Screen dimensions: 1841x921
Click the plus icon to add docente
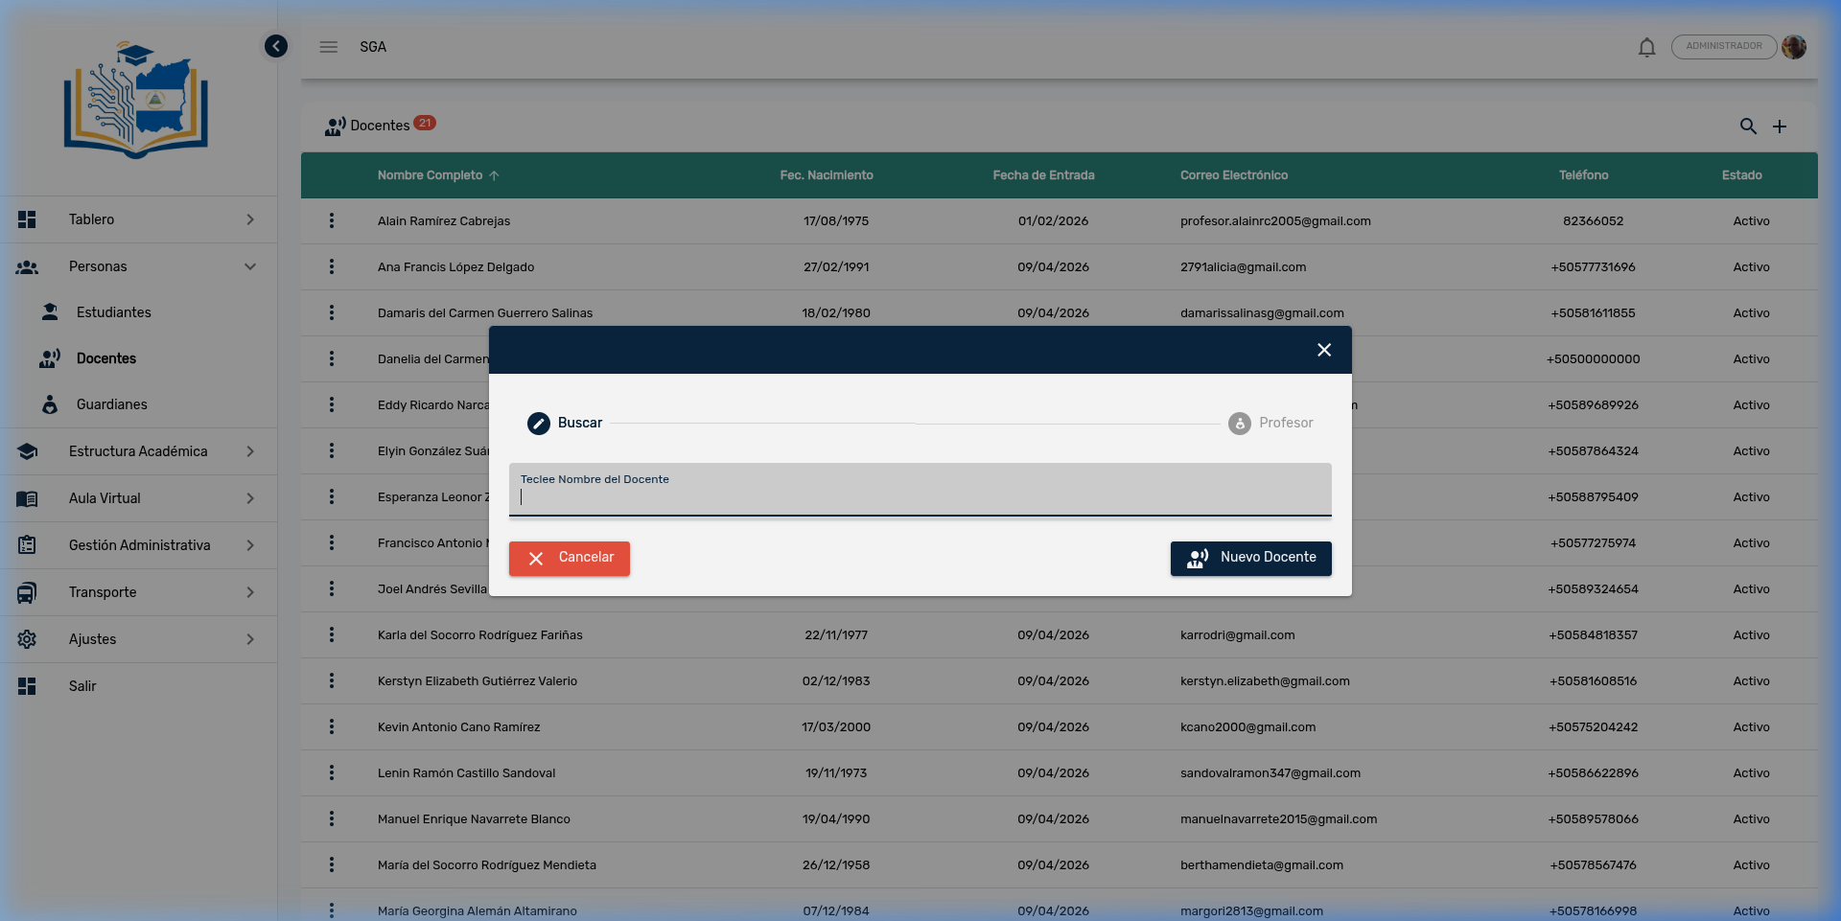click(x=1780, y=127)
